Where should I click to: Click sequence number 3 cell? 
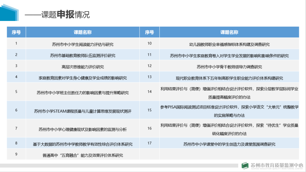coord(16,66)
